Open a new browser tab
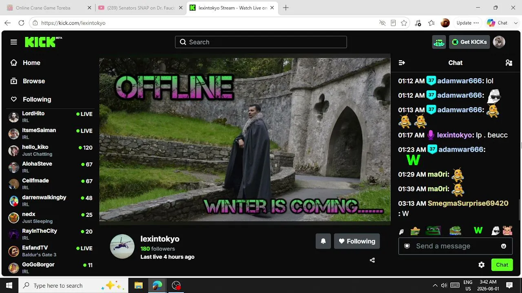This screenshot has width=522, height=293. [286, 8]
